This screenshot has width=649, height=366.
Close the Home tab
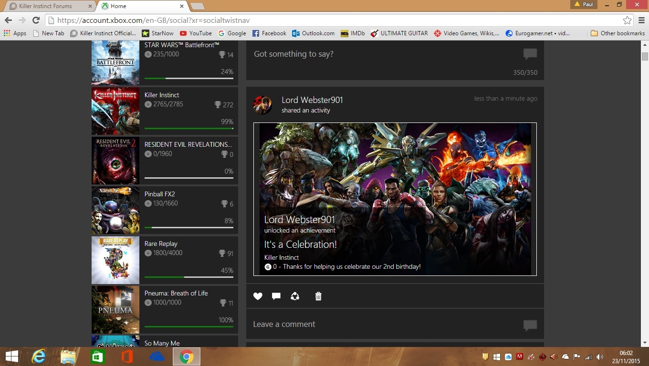tap(181, 6)
